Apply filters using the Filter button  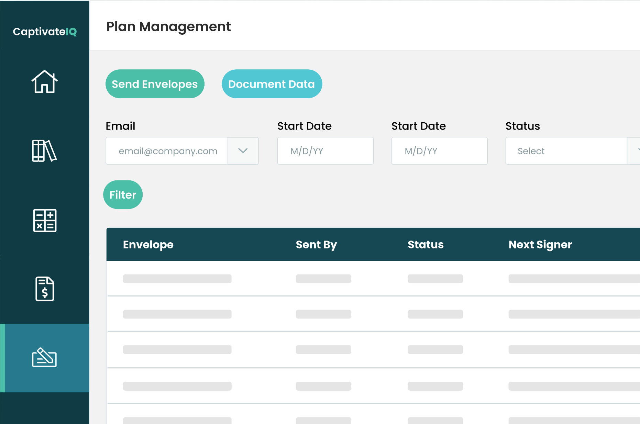[123, 194]
